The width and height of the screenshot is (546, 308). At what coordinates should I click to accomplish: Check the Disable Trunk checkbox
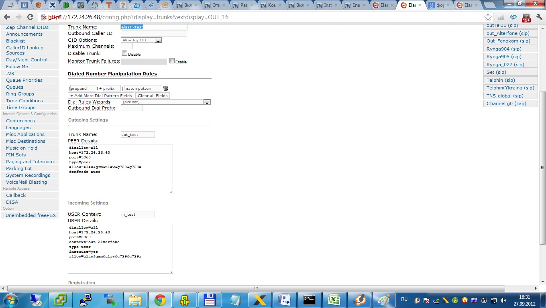pyautogui.click(x=124, y=53)
